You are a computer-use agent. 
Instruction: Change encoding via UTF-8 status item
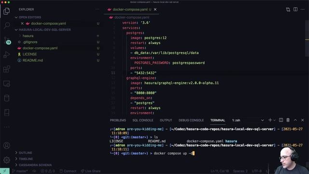click(256, 171)
